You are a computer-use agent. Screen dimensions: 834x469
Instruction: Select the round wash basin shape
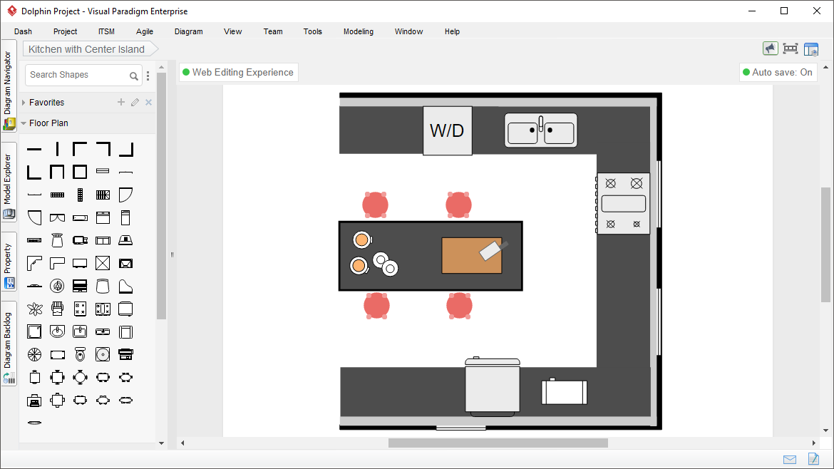click(57, 332)
